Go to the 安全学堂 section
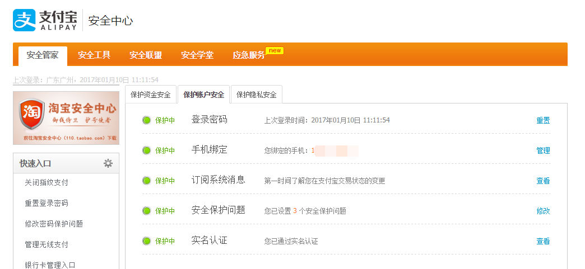The height and width of the screenshot is (269, 585). click(x=197, y=55)
